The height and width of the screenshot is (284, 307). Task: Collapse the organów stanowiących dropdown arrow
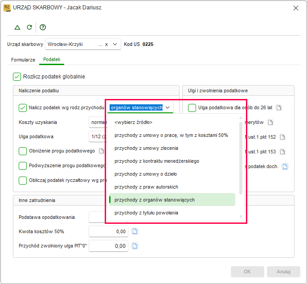168,107
